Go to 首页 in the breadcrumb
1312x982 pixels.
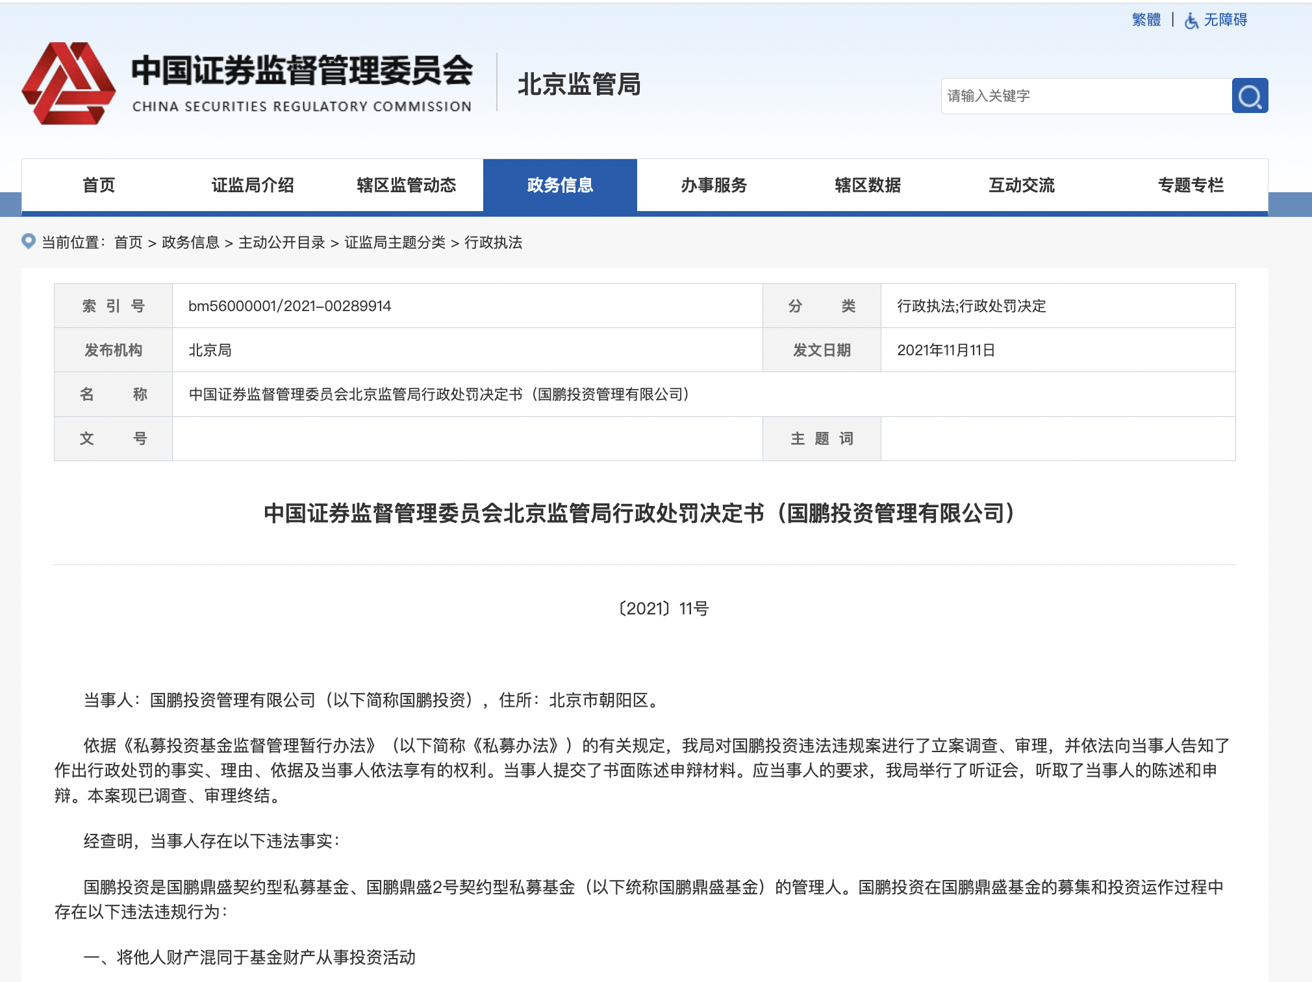tap(129, 242)
